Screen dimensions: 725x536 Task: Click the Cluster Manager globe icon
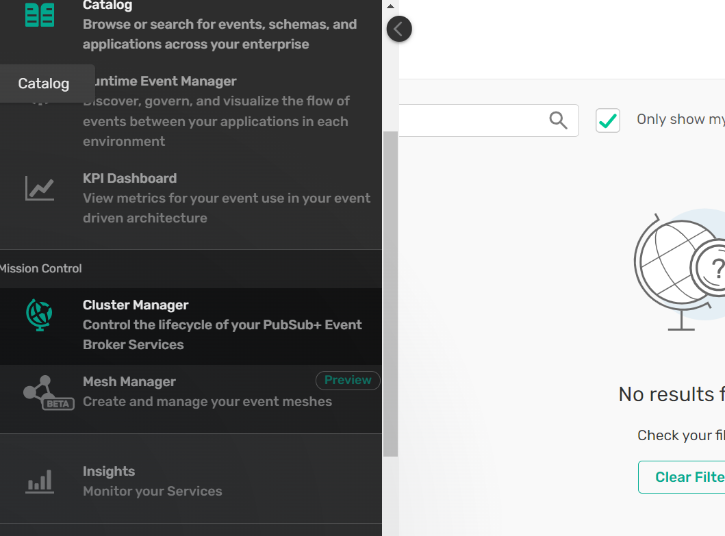pyautogui.click(x=40, y=315)
